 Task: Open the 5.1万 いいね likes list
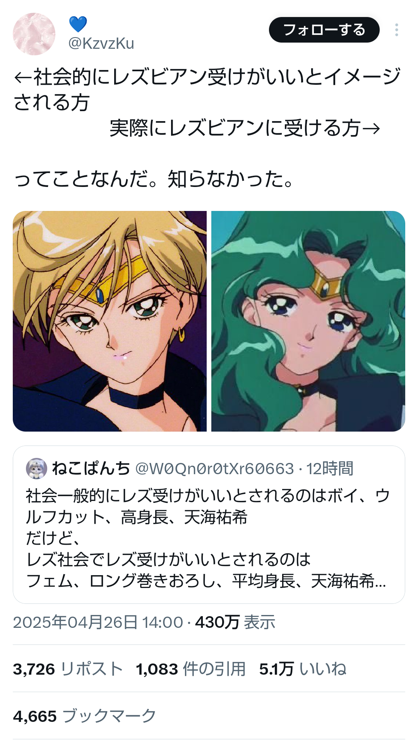(x=303, y=669)
